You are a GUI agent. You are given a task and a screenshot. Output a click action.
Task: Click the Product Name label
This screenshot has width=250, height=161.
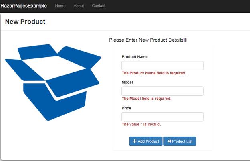pos(135,57)
